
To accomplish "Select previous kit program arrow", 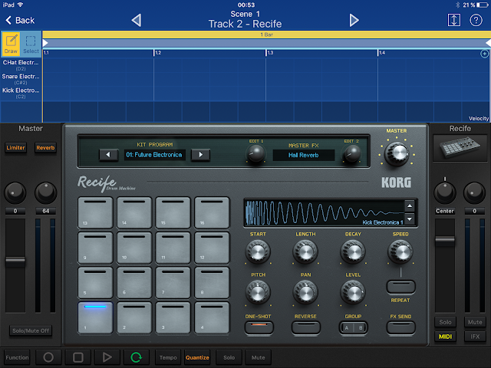I will pos(108,155).
